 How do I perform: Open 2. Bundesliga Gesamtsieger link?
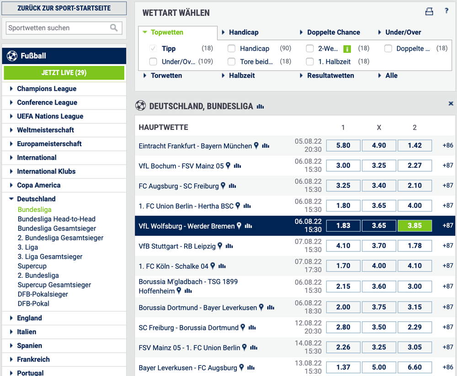(60, 238)
